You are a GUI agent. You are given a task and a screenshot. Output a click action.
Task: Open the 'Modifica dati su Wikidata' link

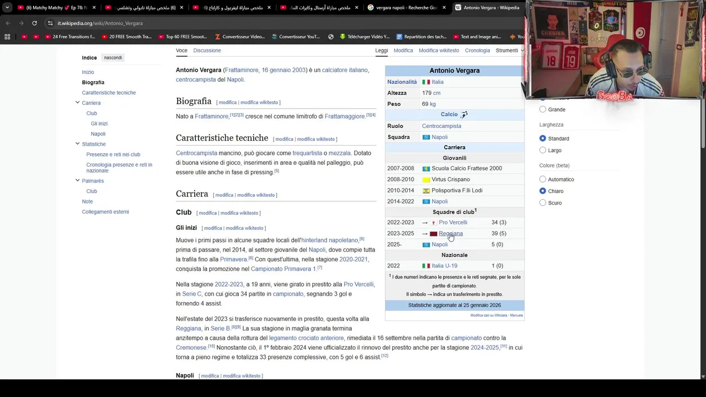[x=489, y=315]
